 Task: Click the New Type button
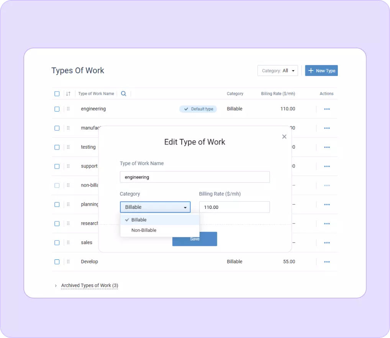321,71
